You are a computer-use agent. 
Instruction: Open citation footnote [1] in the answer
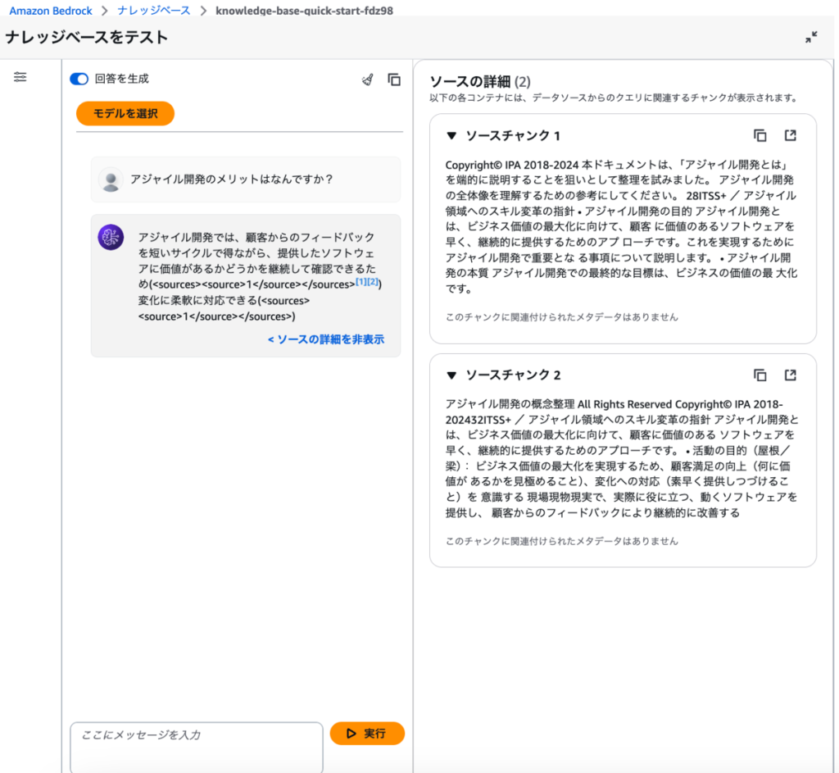(x=361, y=283)
